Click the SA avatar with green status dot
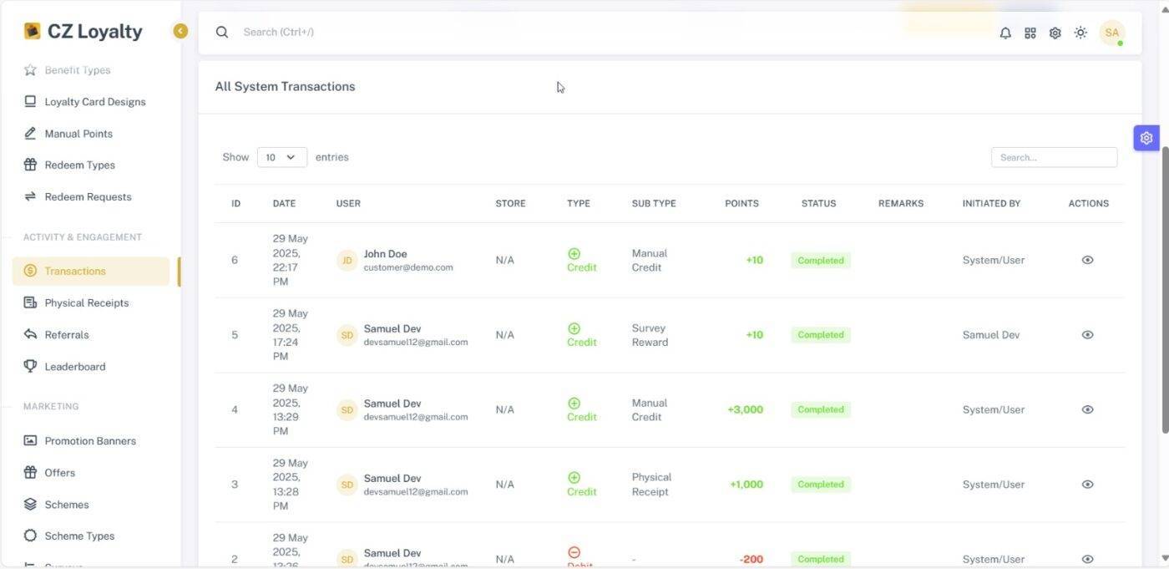 [x=1111, y=32]
